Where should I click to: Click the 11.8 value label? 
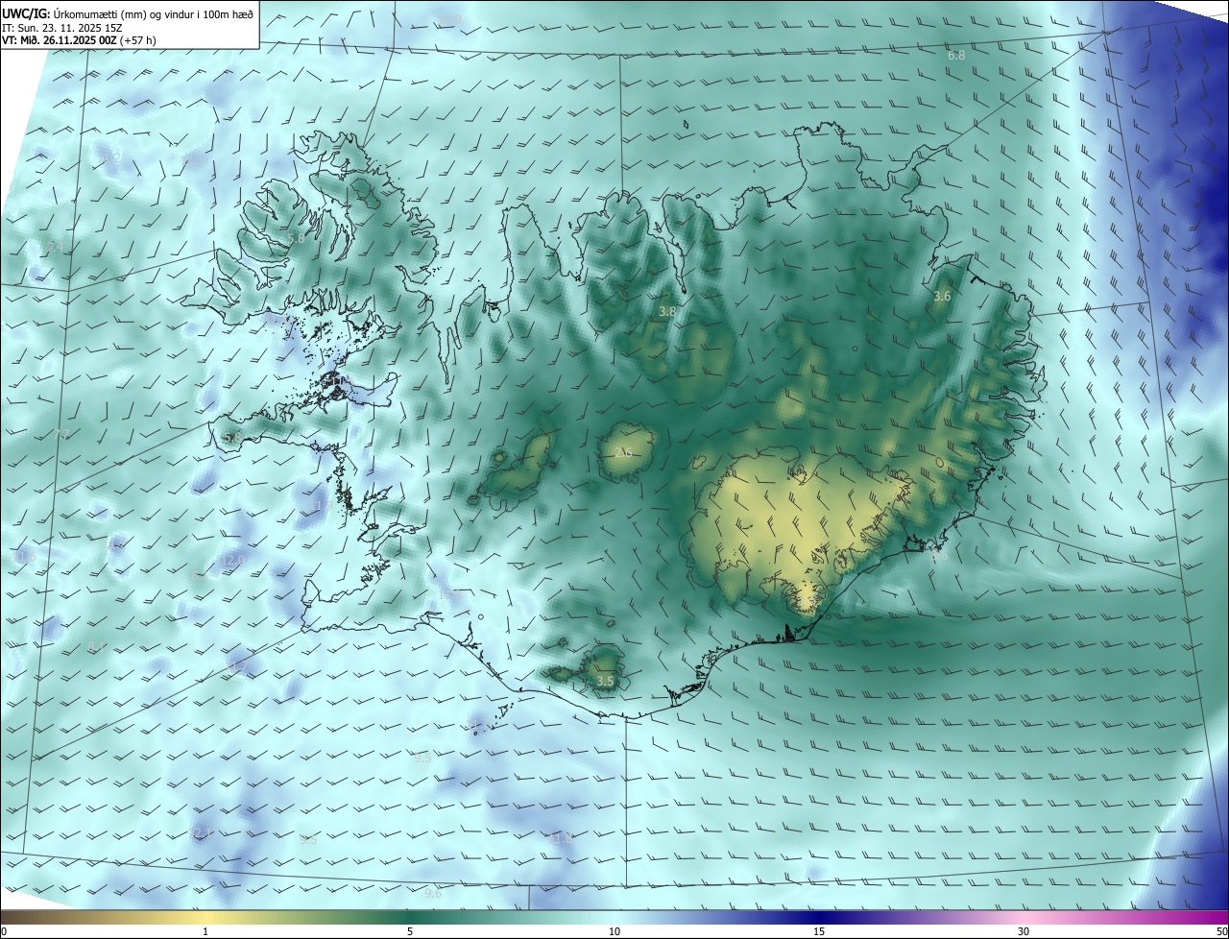click(x=559, y=838)
